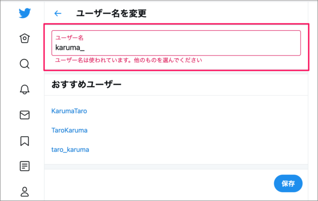The image size is (318, 201).
Task: Click empty space right of KarumaTaro row
Action: point(199,111)
